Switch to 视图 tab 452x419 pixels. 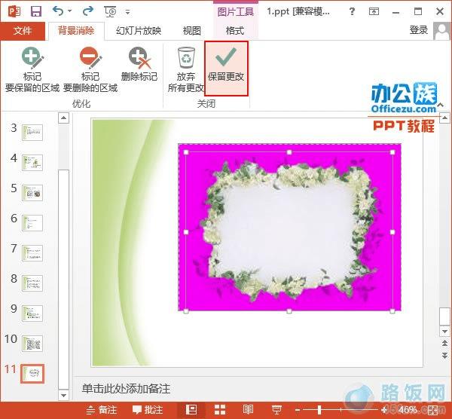click(x=191, y=30)
